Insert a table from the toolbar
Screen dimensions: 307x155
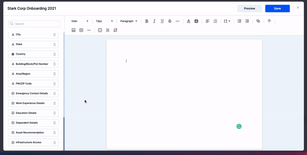(81, 30)
